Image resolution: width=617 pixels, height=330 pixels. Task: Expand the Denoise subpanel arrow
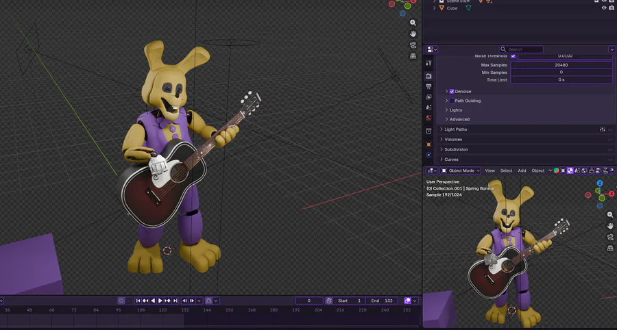click(x=446, y=91)
